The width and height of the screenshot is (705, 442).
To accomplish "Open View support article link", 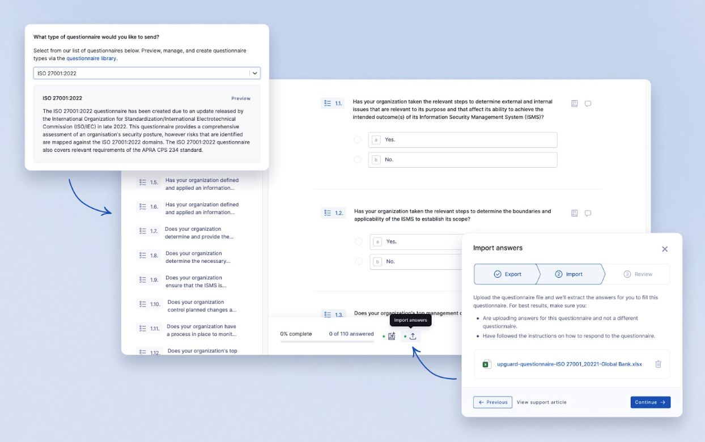I will pyautogui.click(x=541, y=402).
